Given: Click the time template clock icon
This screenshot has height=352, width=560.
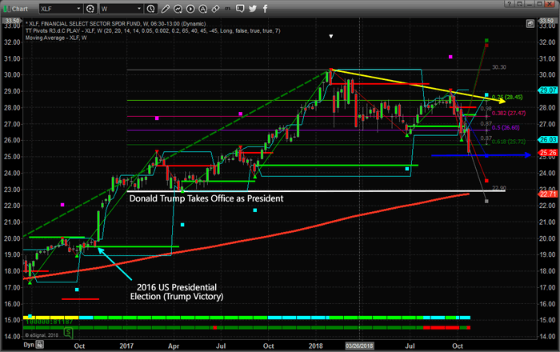Looking at the screenshot, I should click(x=151, y=9).
